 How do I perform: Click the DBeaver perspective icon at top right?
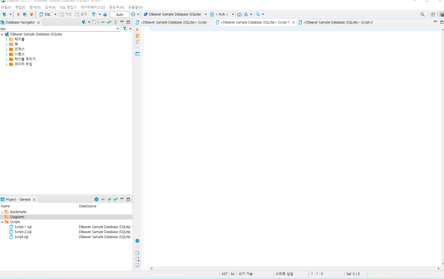tap(442, 14)
